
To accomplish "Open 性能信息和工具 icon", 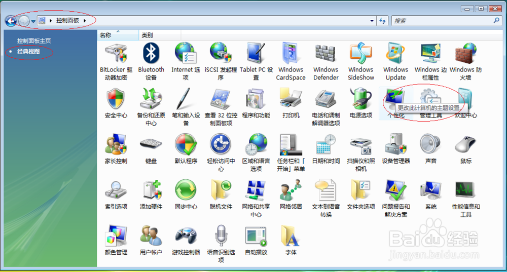I will click(x=465, y=190).
